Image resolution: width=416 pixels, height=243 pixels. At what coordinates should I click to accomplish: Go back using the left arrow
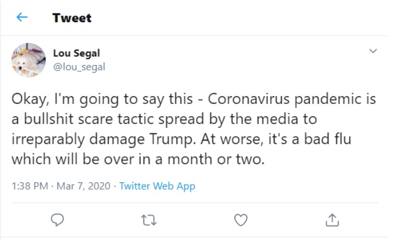tap(21, 17)
